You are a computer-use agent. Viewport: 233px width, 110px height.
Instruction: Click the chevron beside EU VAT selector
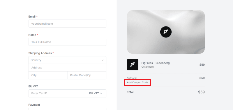(101, 93)
